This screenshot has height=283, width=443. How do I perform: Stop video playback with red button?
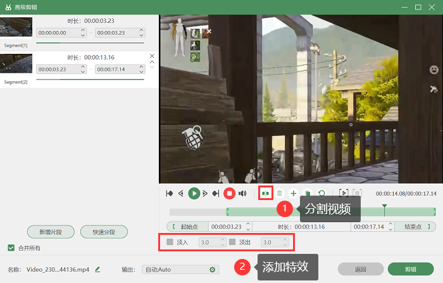pos(229,193)
